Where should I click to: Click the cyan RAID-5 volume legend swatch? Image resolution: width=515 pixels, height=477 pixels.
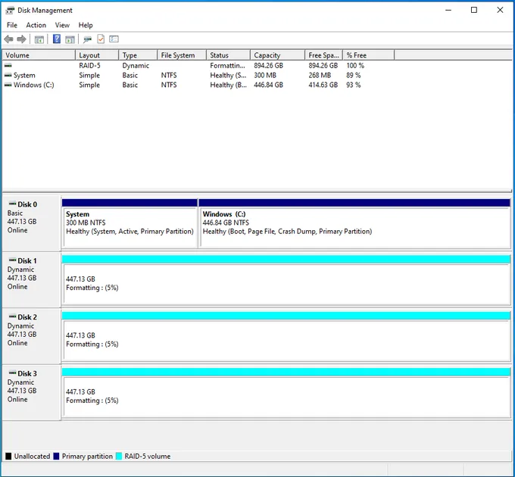click(119, 457)
